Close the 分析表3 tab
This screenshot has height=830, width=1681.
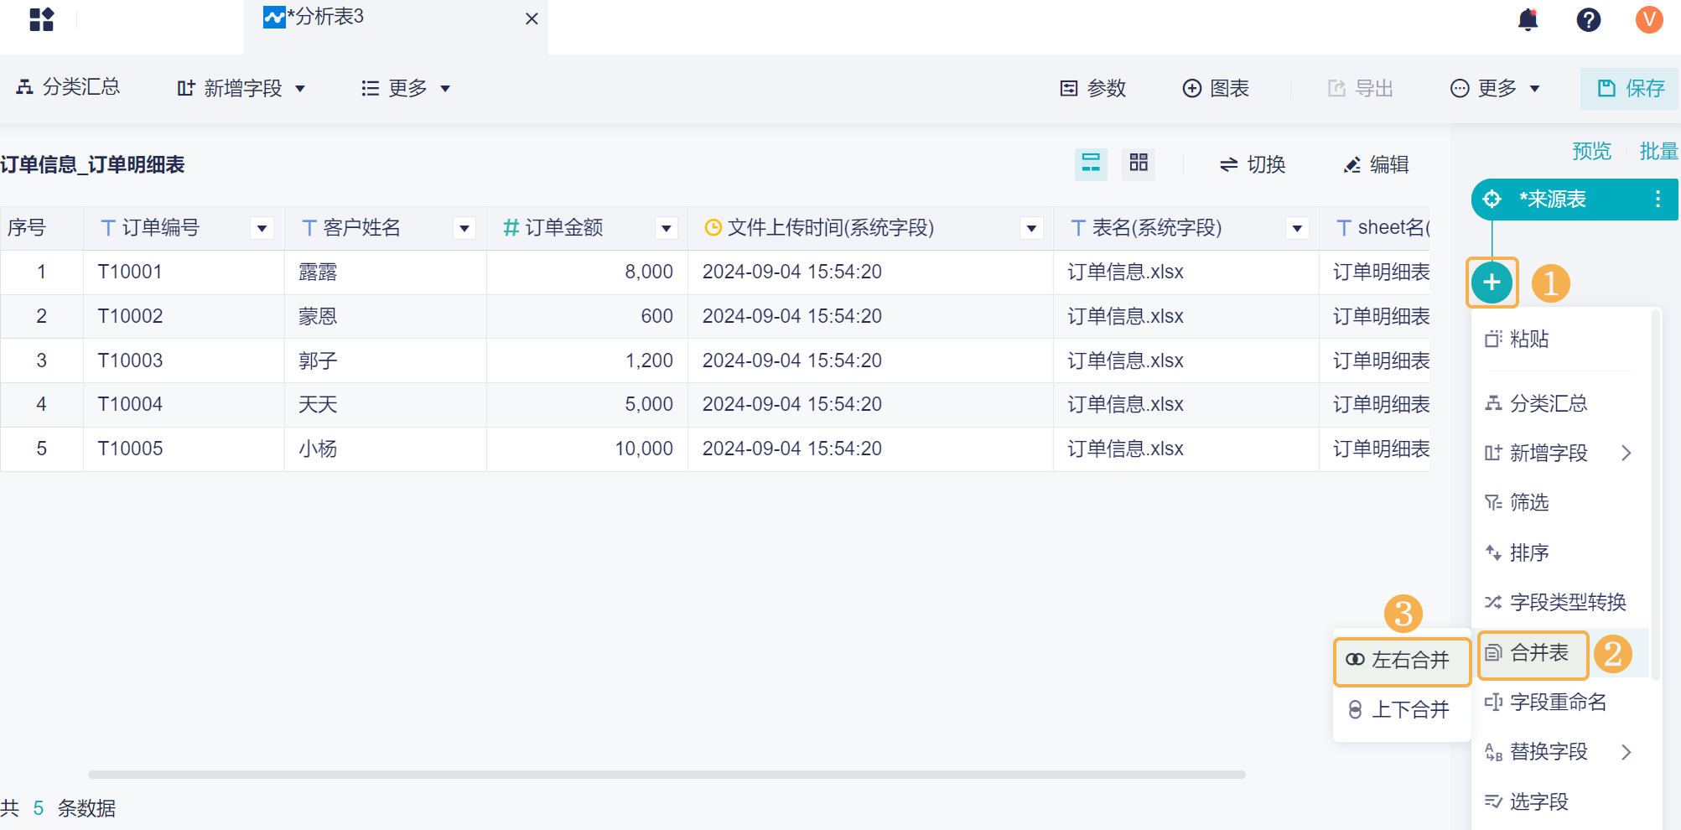click(x=532, y=18)
